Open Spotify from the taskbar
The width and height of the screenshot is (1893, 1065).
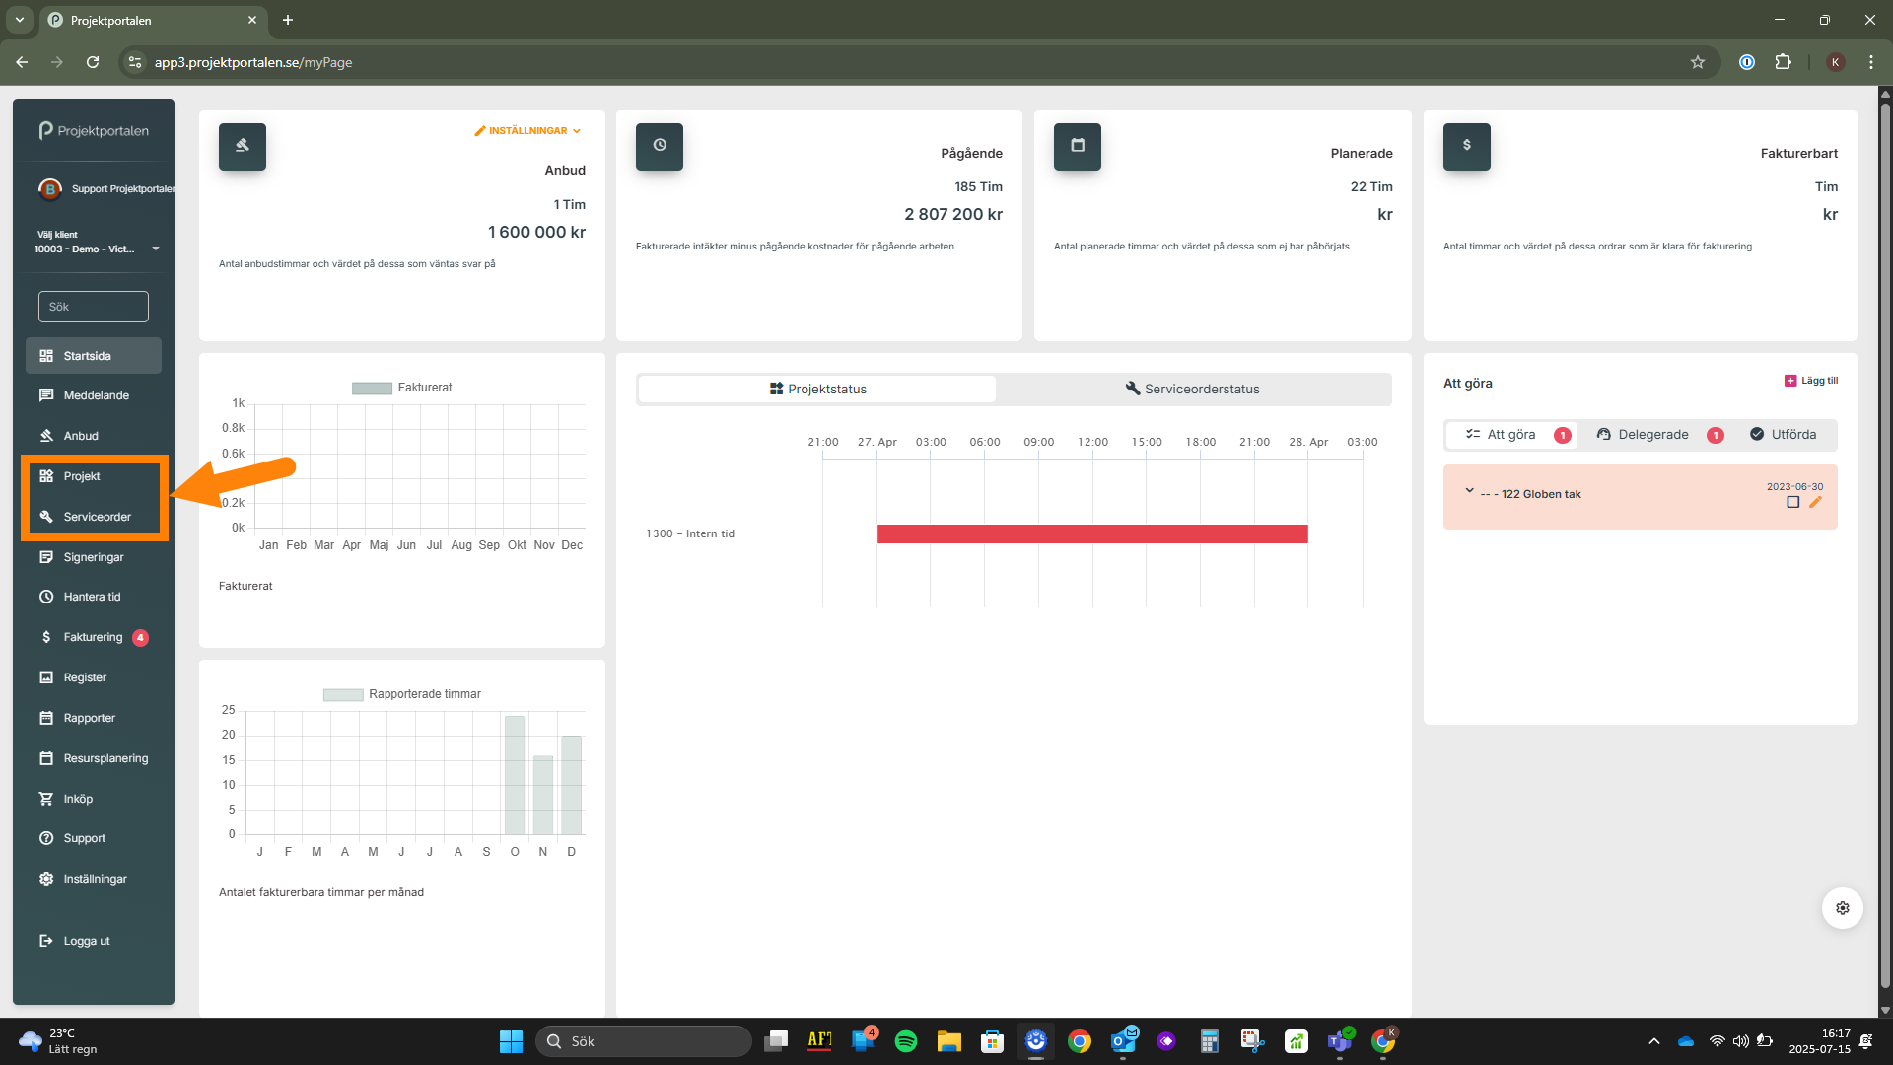(905, 1041)
